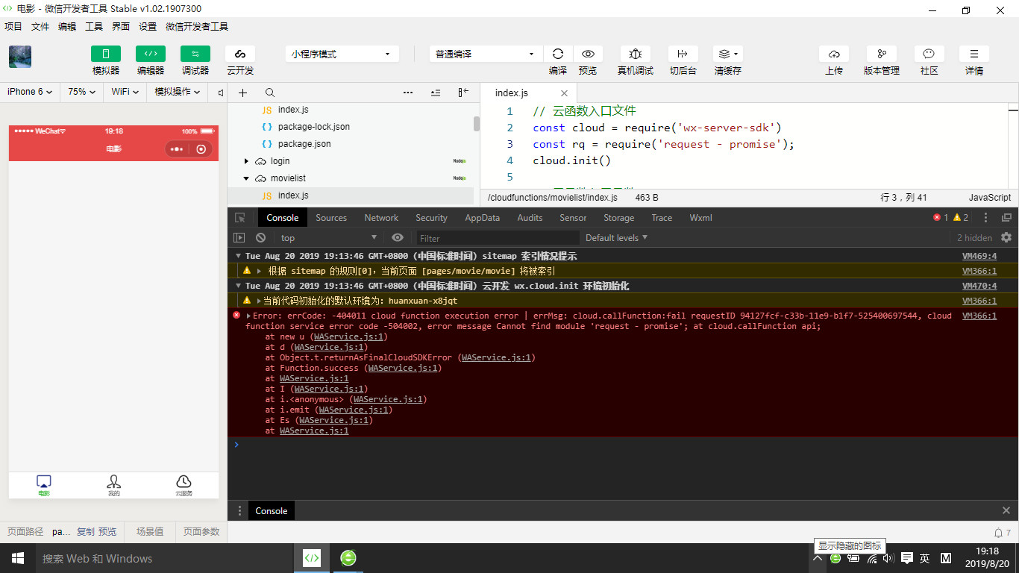The height and width of the screenshot is (573, 1019).
Task: Open DevTools settings gear icon
Action: (x=1006, y=237)
